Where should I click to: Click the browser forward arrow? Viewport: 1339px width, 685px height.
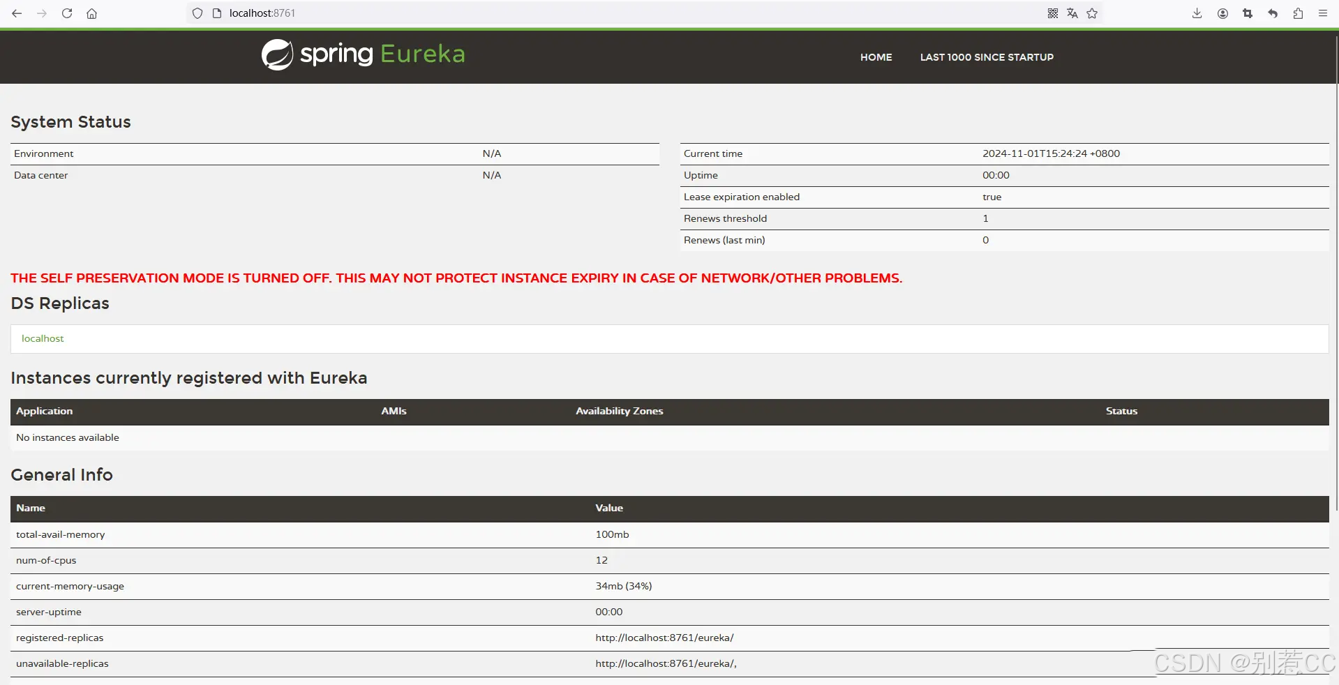42,13
